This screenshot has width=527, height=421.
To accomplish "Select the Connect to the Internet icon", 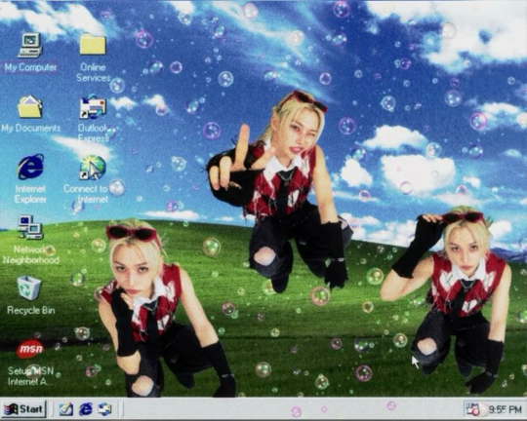I will click(x=93, y=168).
